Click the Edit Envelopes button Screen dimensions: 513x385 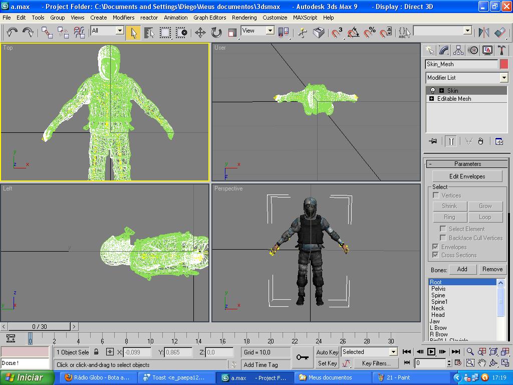[x=467, y=176]
